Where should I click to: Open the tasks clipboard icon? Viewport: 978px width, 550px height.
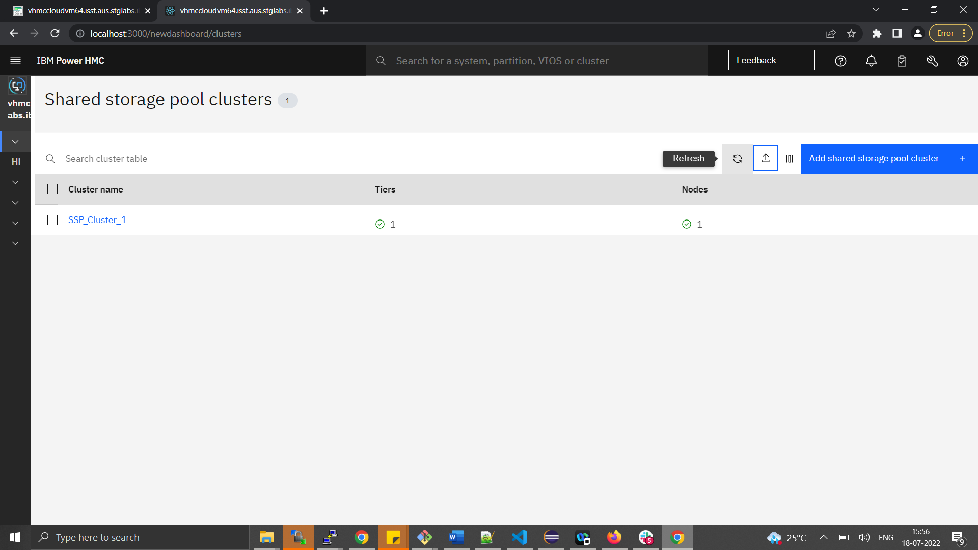coord(902,61)
